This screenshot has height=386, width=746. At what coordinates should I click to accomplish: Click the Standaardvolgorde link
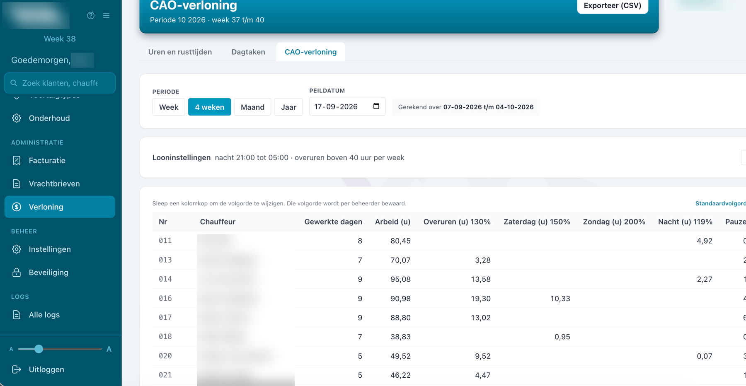(x=721, y=203)
